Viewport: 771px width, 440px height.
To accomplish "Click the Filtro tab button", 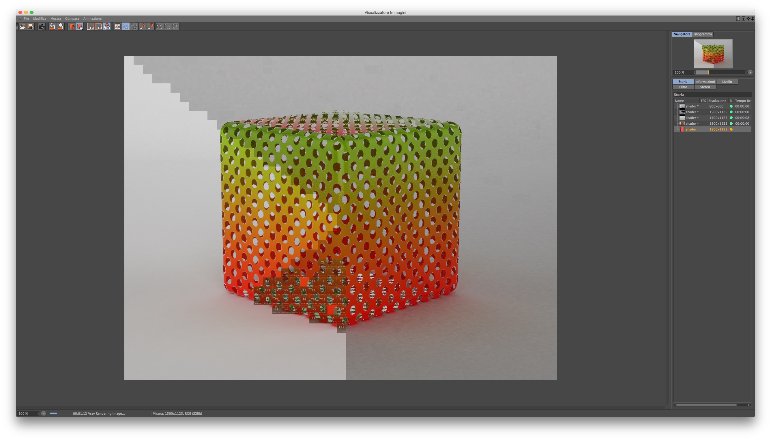I will tap(683, 87).
